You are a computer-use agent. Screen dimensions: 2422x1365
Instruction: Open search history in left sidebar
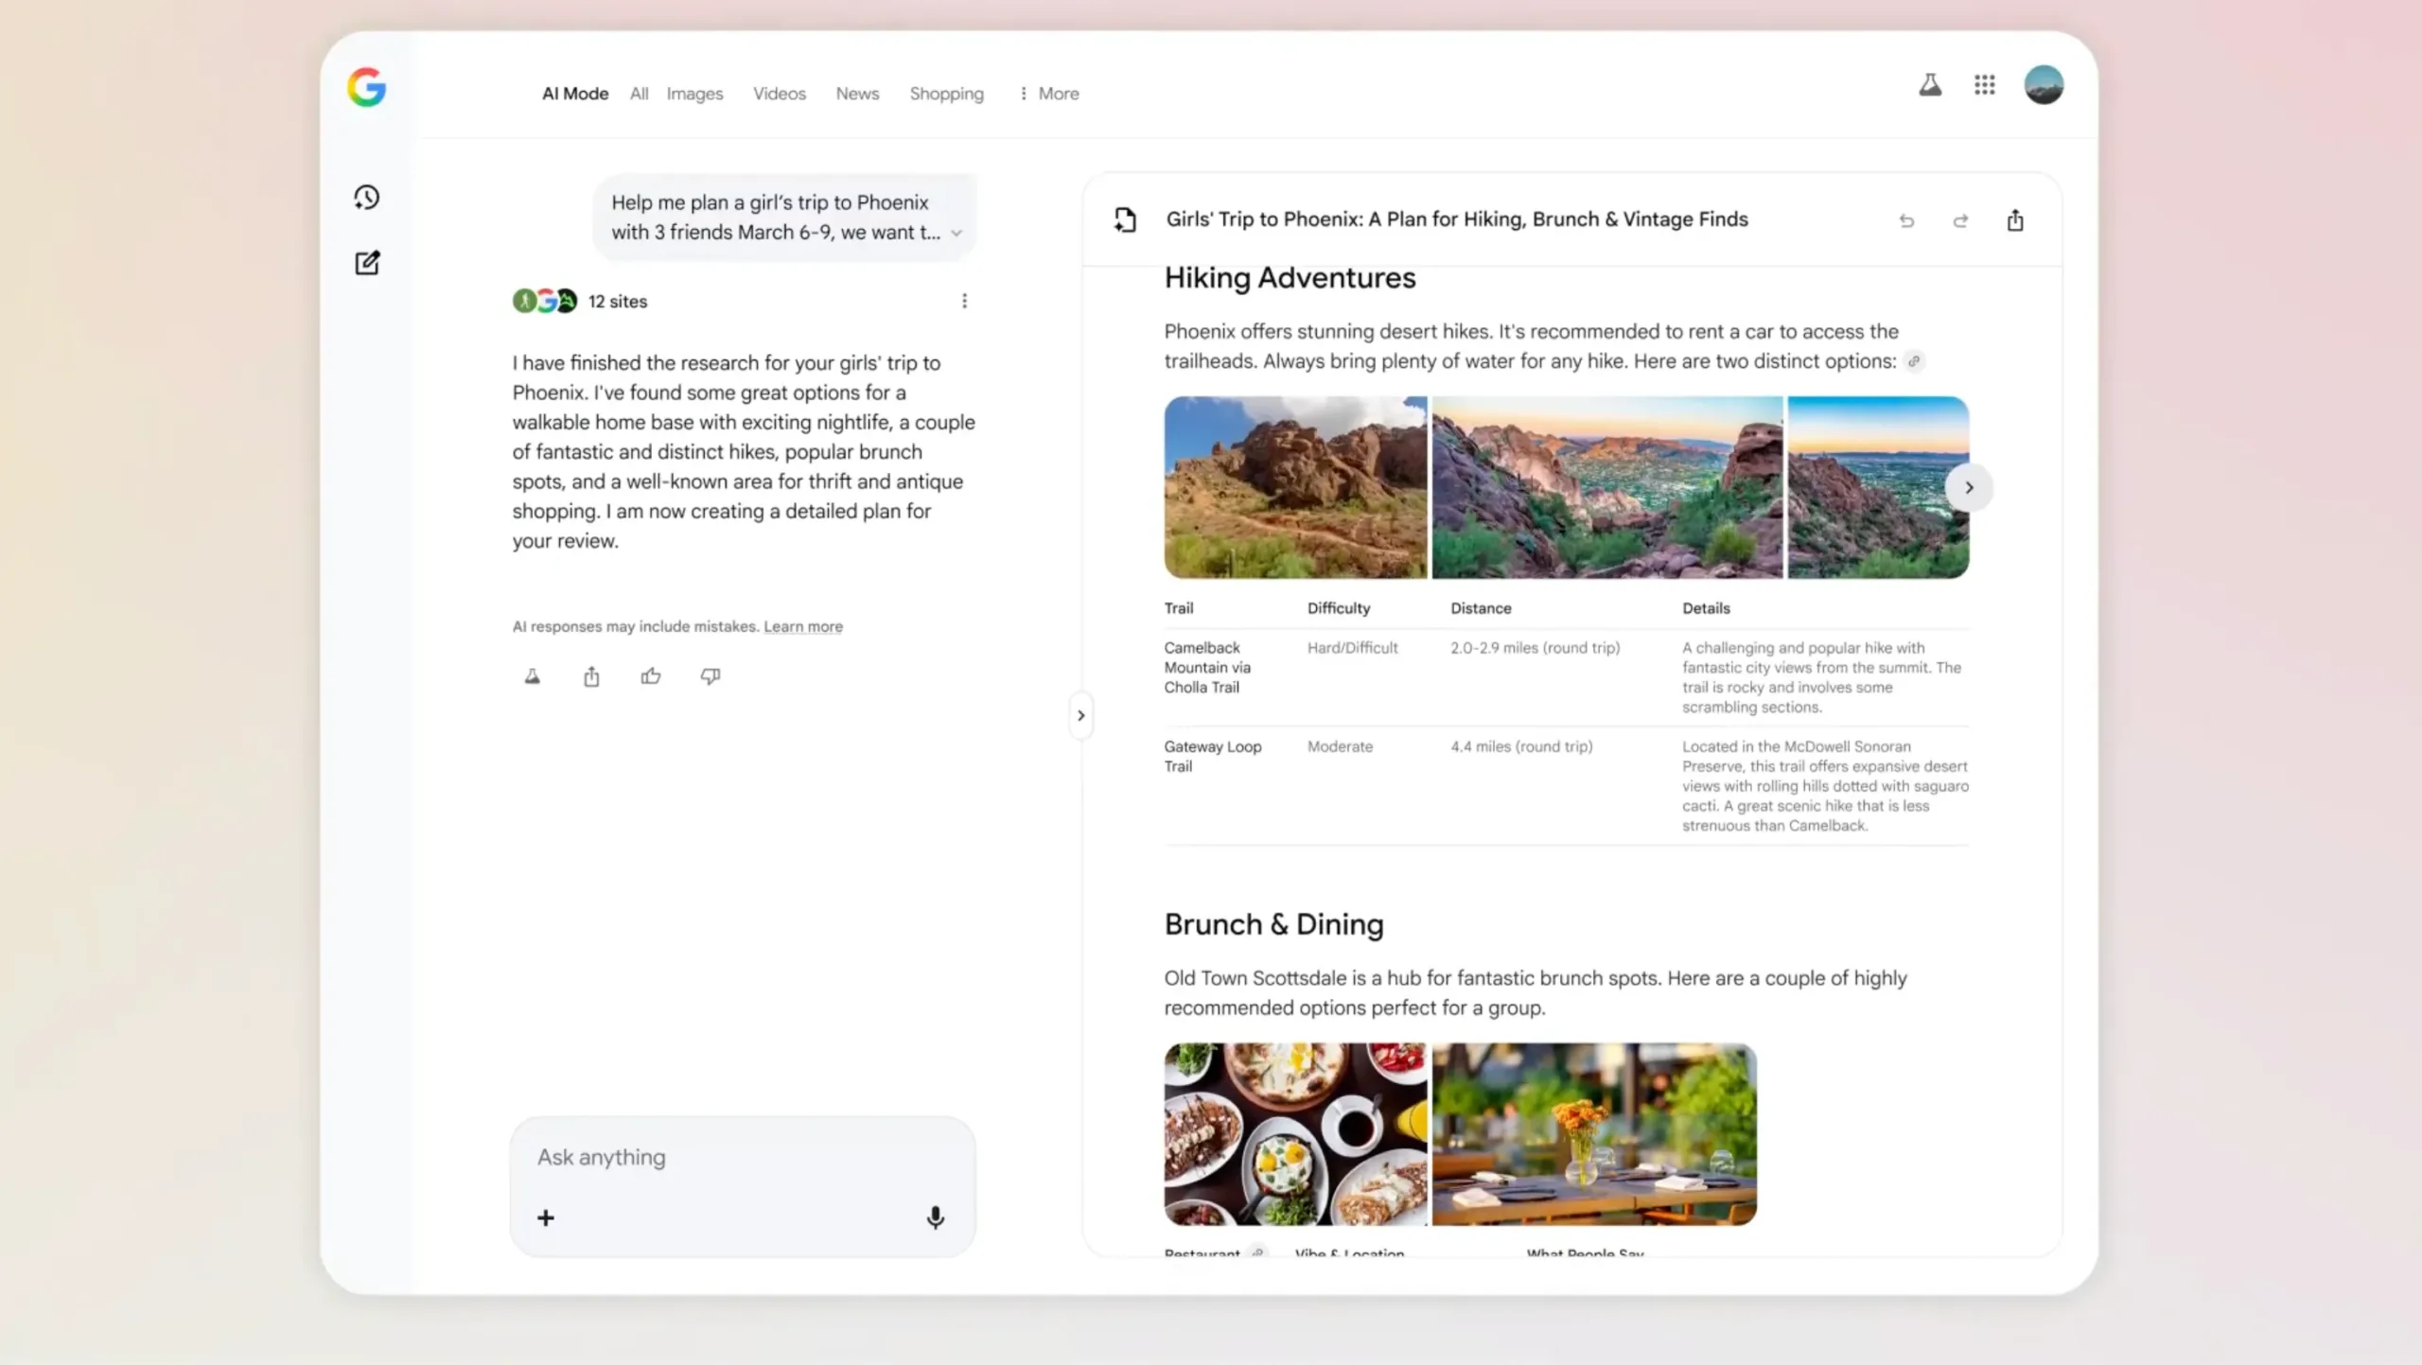tap(367, 197)
